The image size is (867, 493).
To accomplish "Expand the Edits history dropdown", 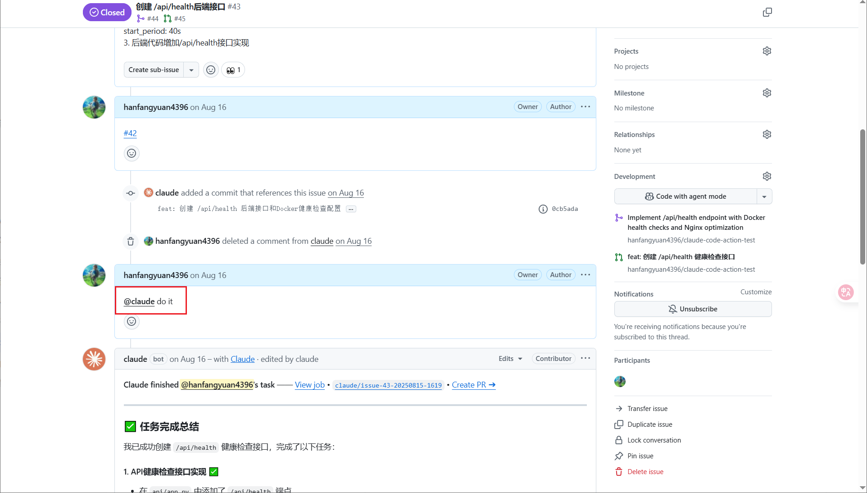I will (510, 359).
